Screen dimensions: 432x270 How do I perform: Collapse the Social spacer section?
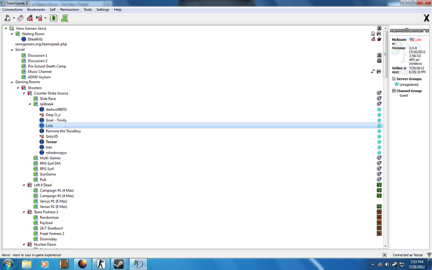[x=12, y=50]
